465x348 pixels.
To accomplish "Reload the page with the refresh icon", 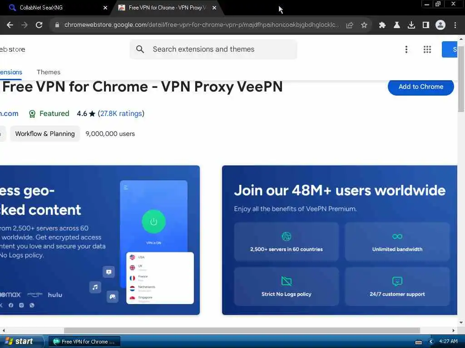I will pos(39,25).
